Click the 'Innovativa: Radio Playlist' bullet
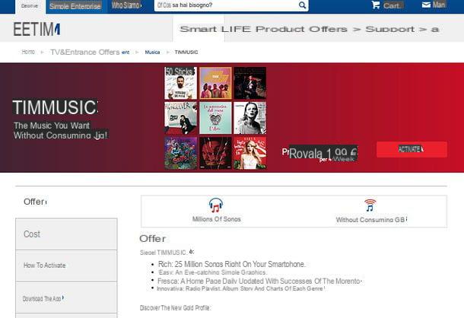Viewport: 464px width, 318px height. pos(240,288)
